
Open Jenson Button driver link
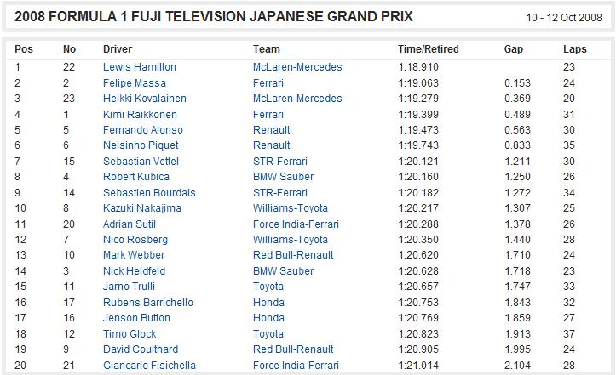136,318
